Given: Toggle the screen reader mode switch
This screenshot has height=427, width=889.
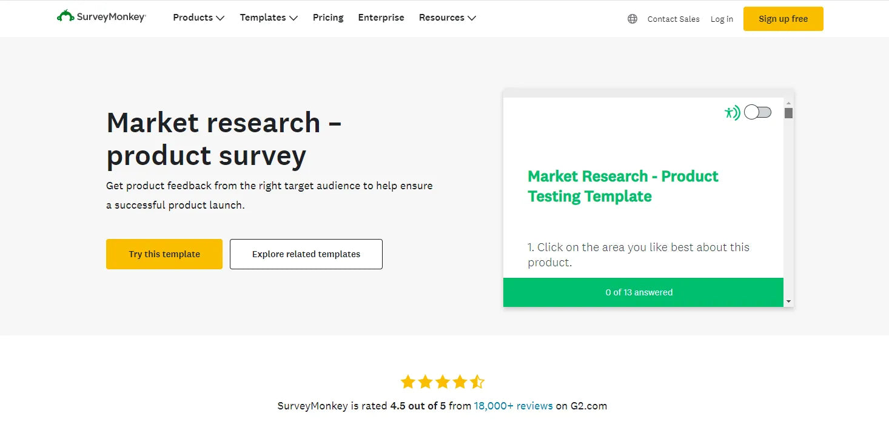Looking at the screenshot, I should (757, 112).
